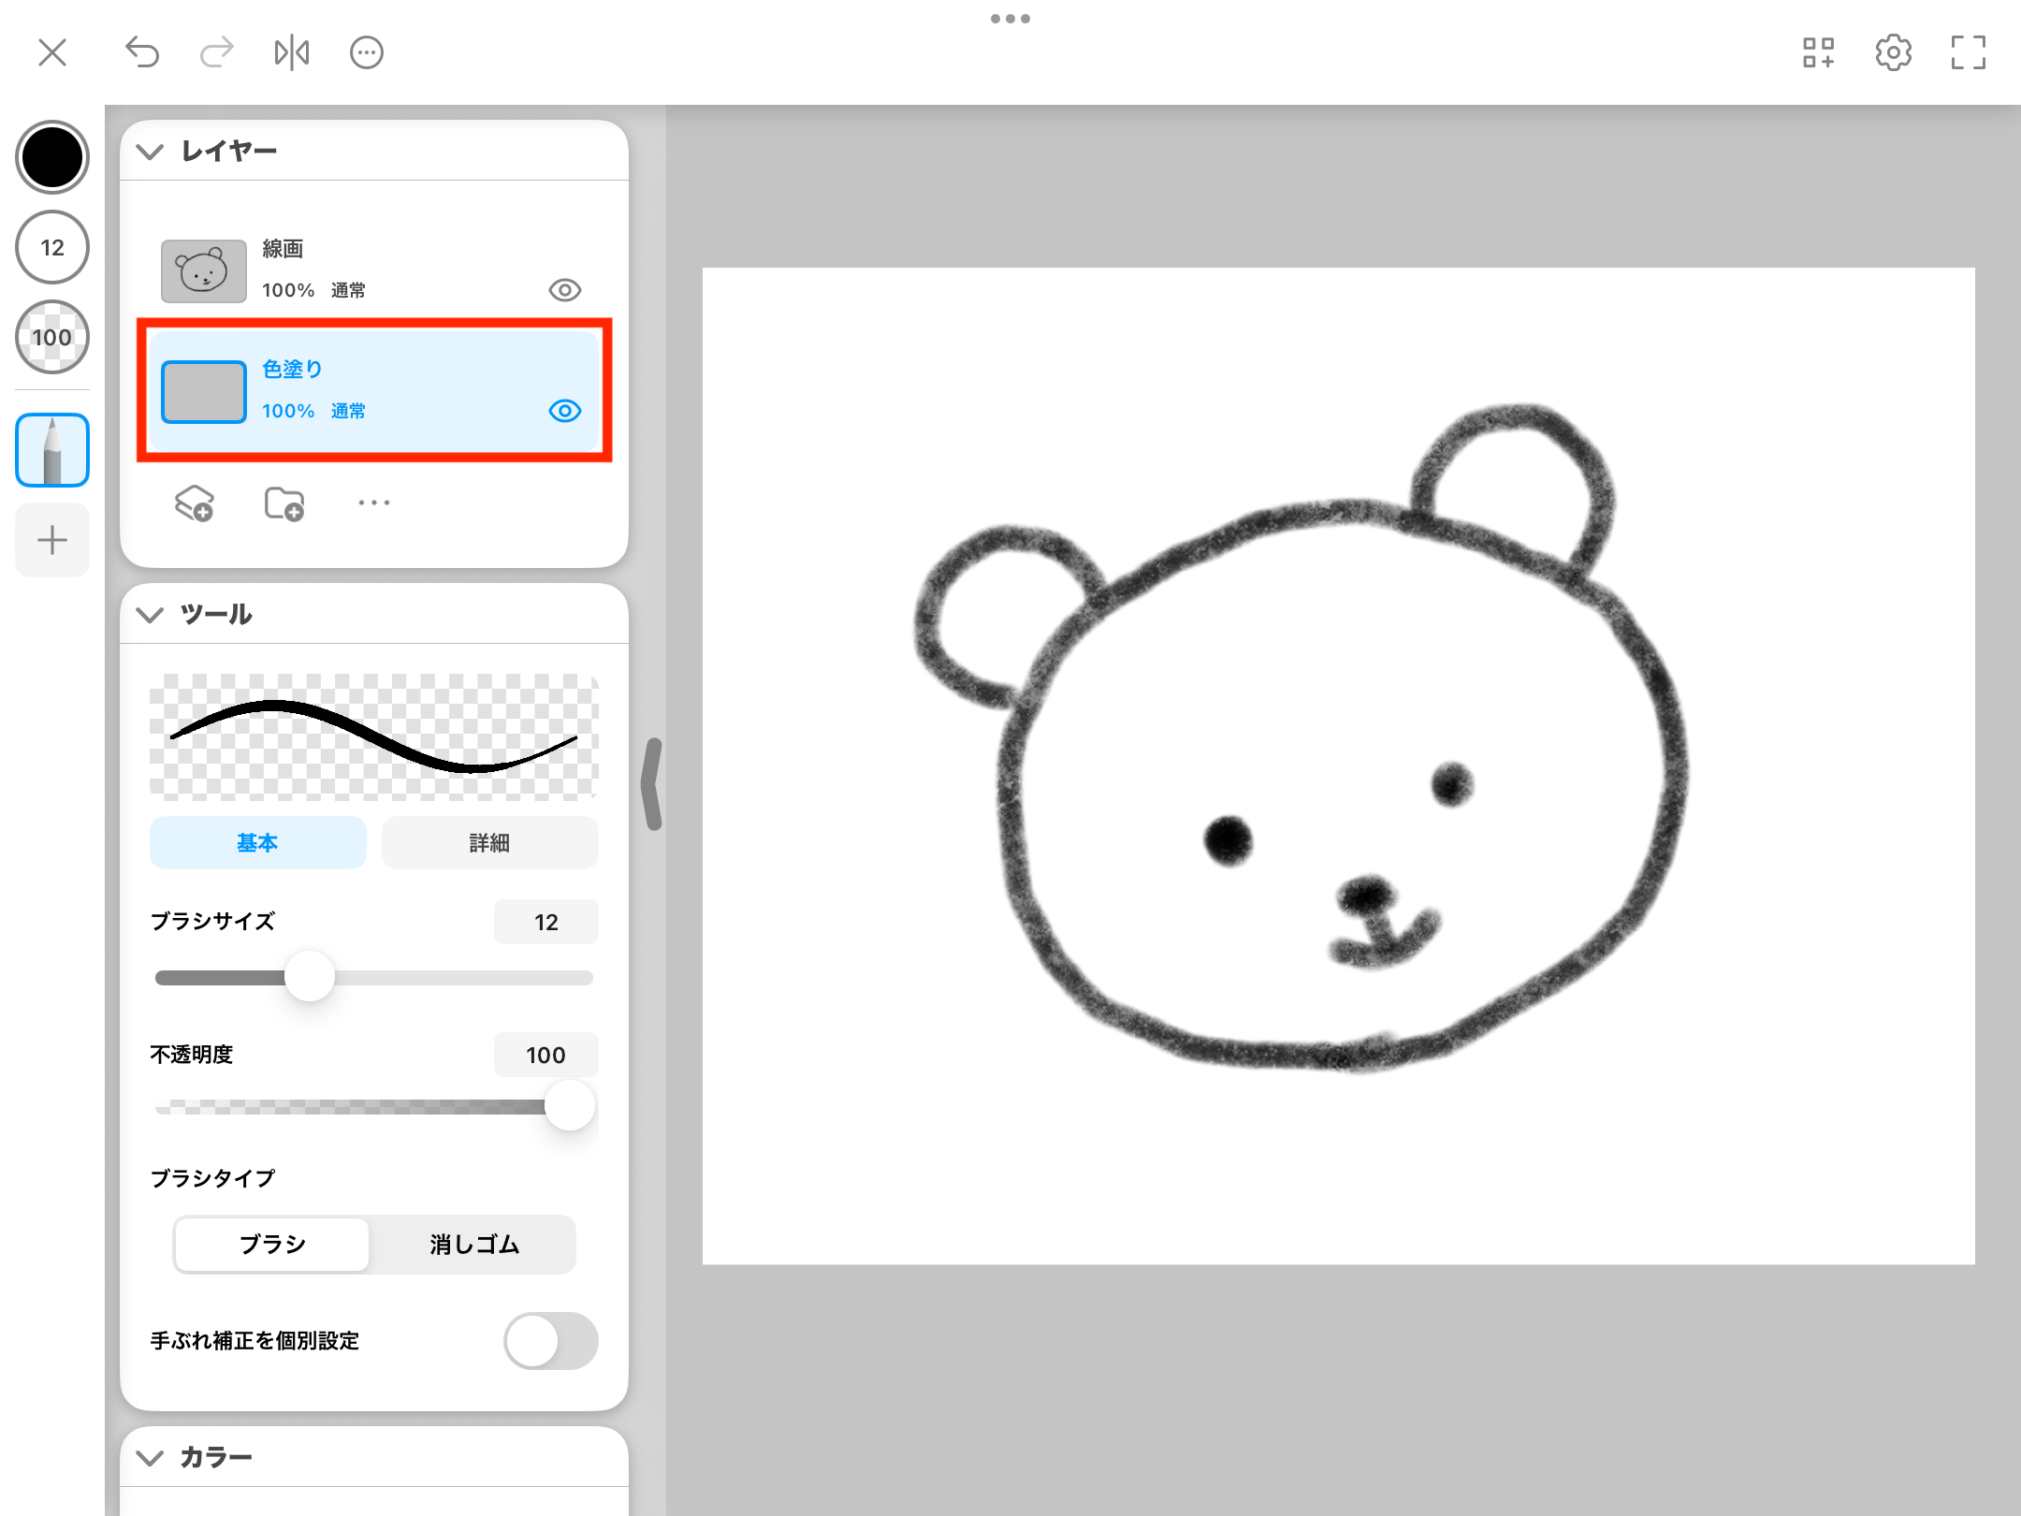The height and width of the screenshot is (1516, 2021).
Task: Click 100% opacity of 色塗り layer
Action: [288, 411]
